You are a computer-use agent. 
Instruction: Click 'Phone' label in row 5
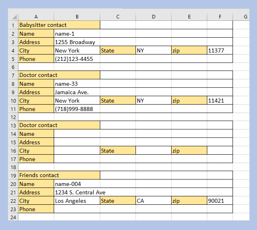36,59
